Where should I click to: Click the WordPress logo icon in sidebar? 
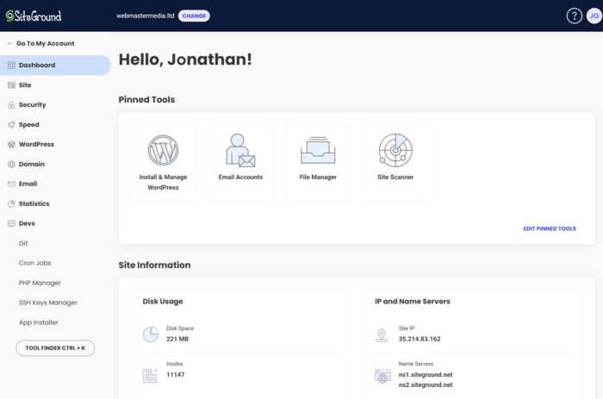click(11, 144)
